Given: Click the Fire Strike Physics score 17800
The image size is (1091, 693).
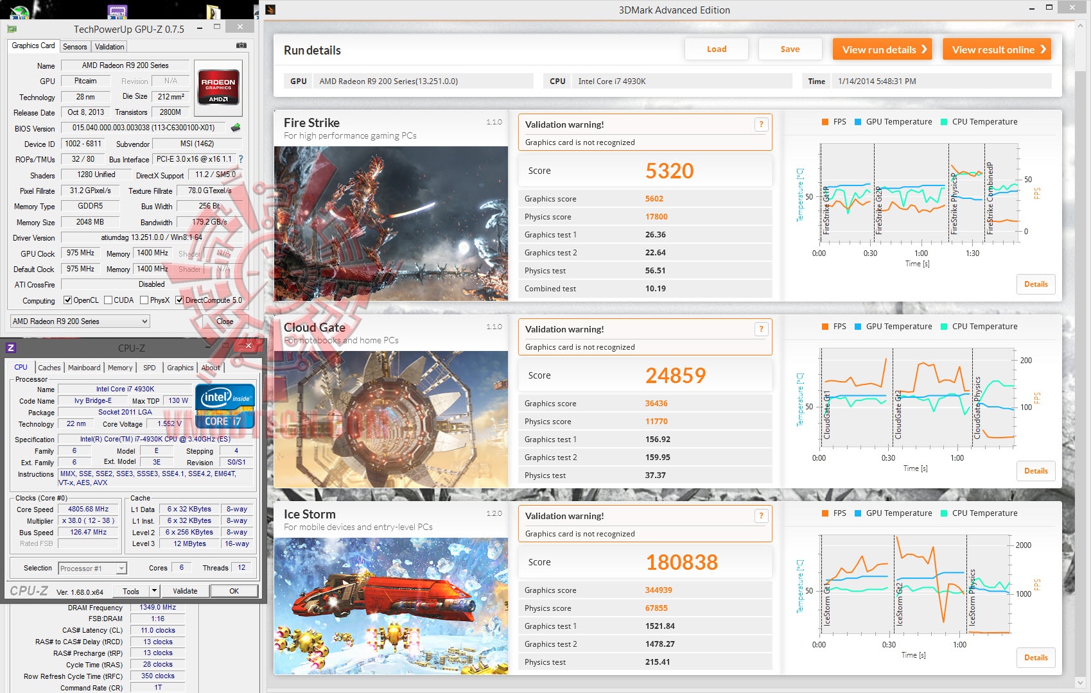Looking at the screenshot, I should tap(656, 217).
